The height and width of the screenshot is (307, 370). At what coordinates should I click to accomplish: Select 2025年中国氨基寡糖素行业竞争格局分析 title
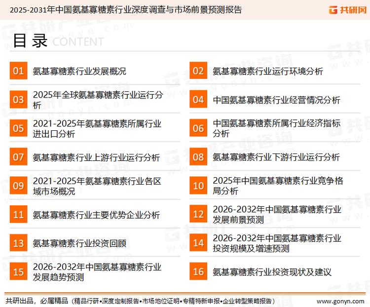coord(278,186)
